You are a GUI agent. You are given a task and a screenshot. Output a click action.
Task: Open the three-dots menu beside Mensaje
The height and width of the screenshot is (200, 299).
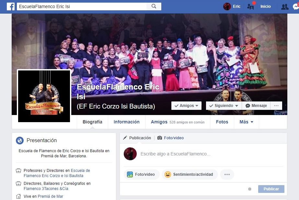pyautogui.click(x=276, y=106)
